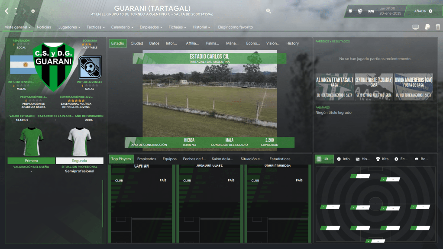Image resolution: width=443 pixels, height=249 pixels.
Task: Click the ID icon in top bar
Action: [350, 11]
